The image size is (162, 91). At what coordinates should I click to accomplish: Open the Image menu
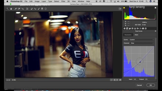[37, 1]
